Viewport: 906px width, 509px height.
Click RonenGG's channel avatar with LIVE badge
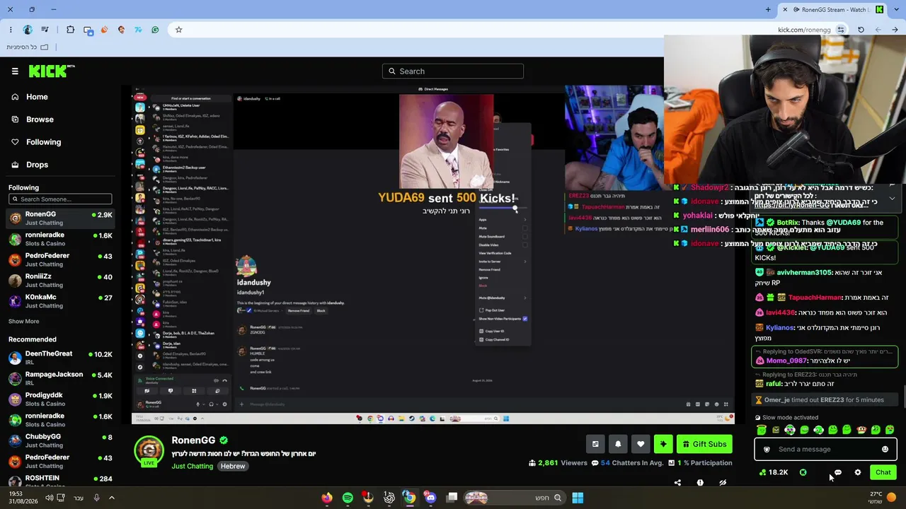click(149, 452)
